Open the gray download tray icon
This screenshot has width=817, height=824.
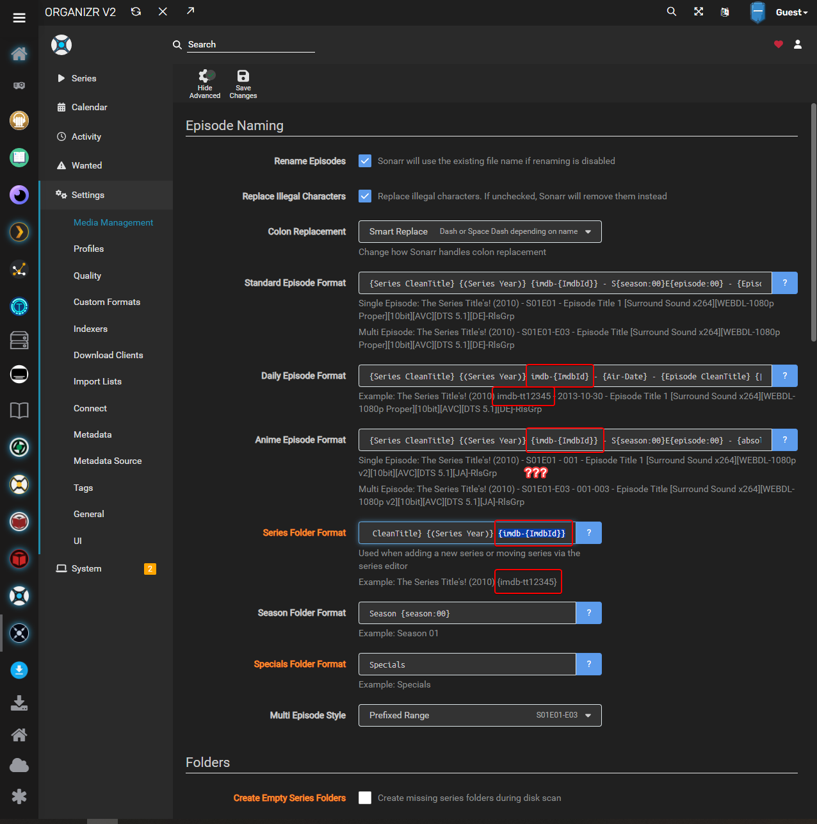(19, 704)
